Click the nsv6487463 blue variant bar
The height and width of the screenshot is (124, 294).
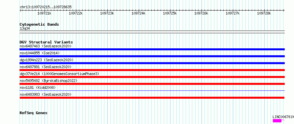[x=152, y=49]
